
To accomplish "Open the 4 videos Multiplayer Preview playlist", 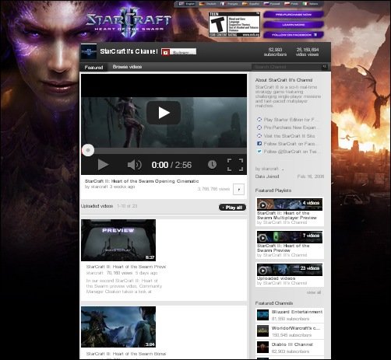I will (290, 204).
